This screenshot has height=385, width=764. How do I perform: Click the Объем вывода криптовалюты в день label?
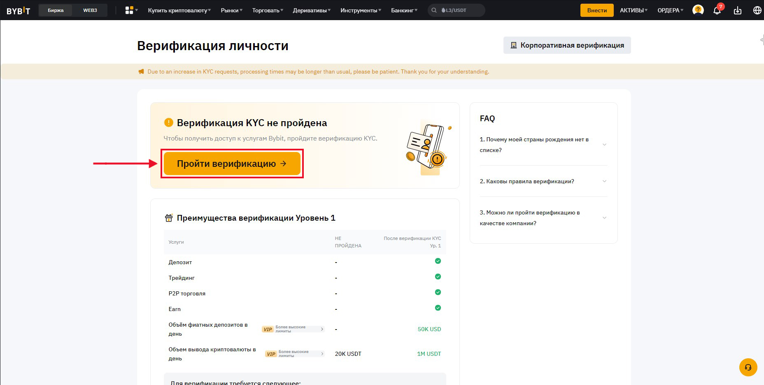tap(212, 354)
